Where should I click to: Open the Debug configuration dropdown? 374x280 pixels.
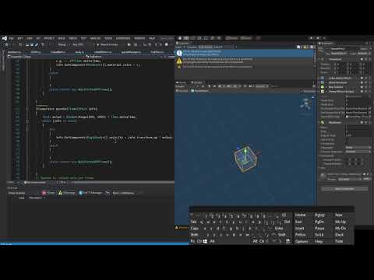tap(64, 44)
